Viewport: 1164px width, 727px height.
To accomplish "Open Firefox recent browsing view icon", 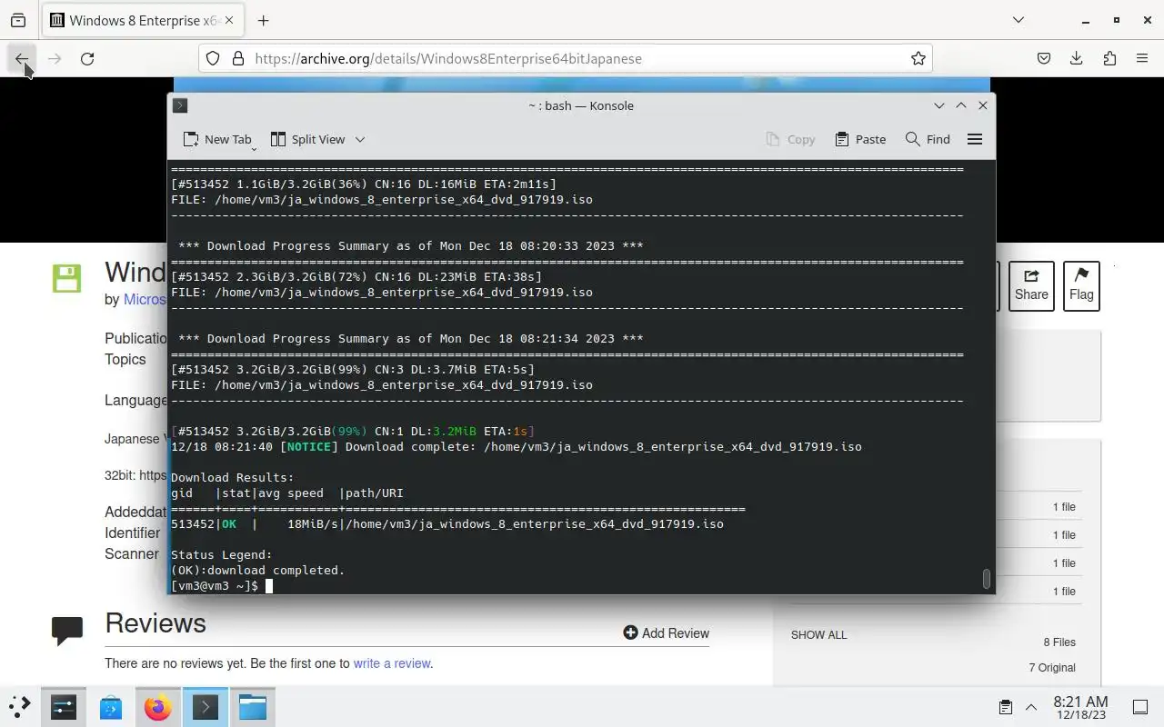I will [x=18, y=20].
